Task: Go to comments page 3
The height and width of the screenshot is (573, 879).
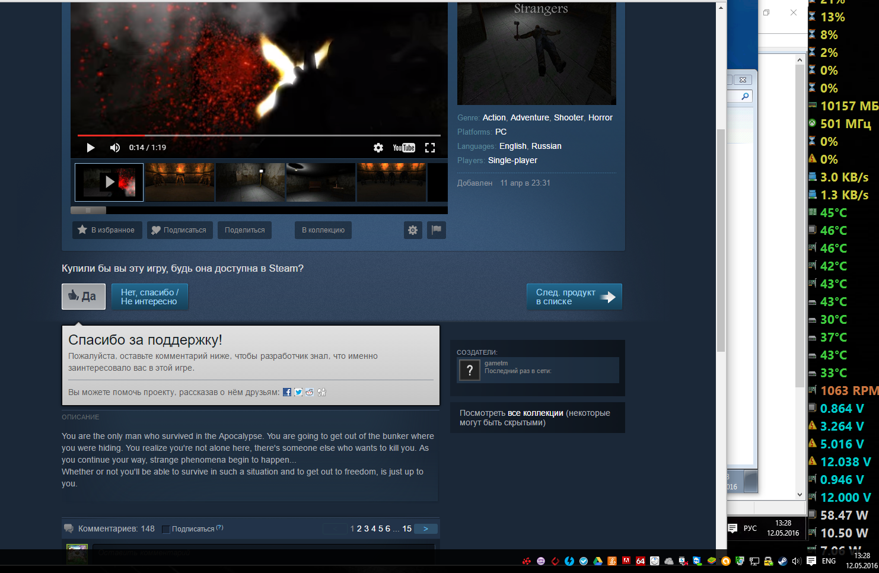Action: (367, 529)
